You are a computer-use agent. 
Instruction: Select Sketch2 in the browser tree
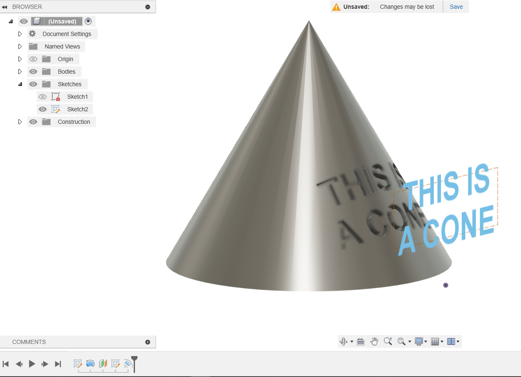click(x=78, y=109)
